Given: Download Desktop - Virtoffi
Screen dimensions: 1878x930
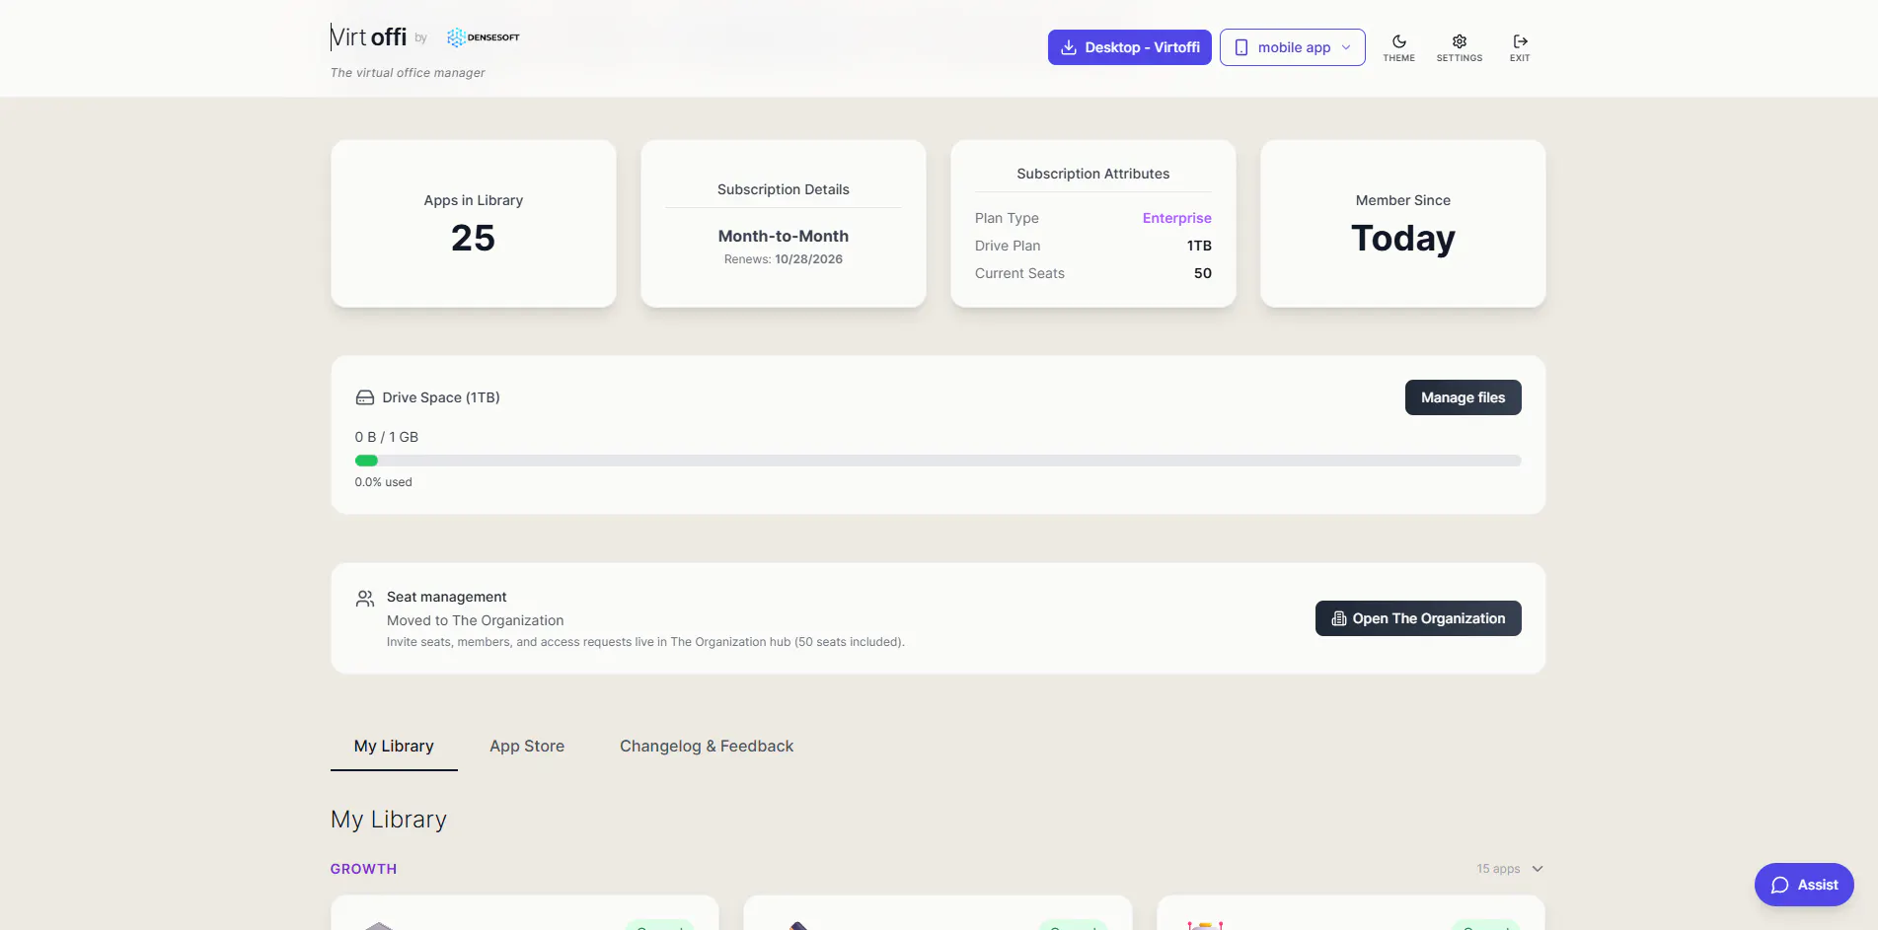Looking at the screenshot, I should pos(1129,47).
